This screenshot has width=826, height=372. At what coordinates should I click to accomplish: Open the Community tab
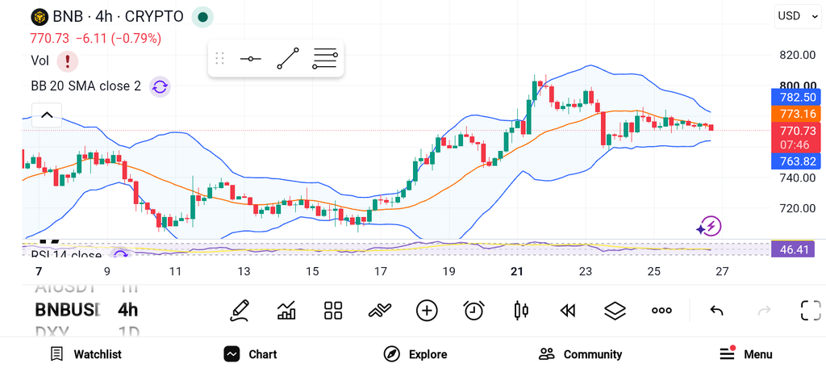pos(580,354)
